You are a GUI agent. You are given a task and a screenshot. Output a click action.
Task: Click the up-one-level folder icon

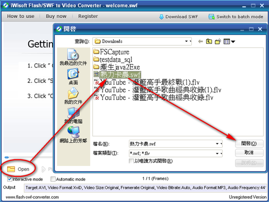(209, 42)
